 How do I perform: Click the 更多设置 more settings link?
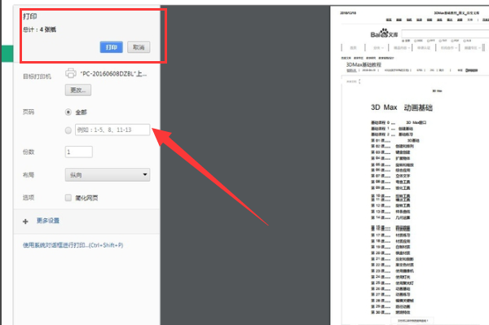(x=48, y=221)
